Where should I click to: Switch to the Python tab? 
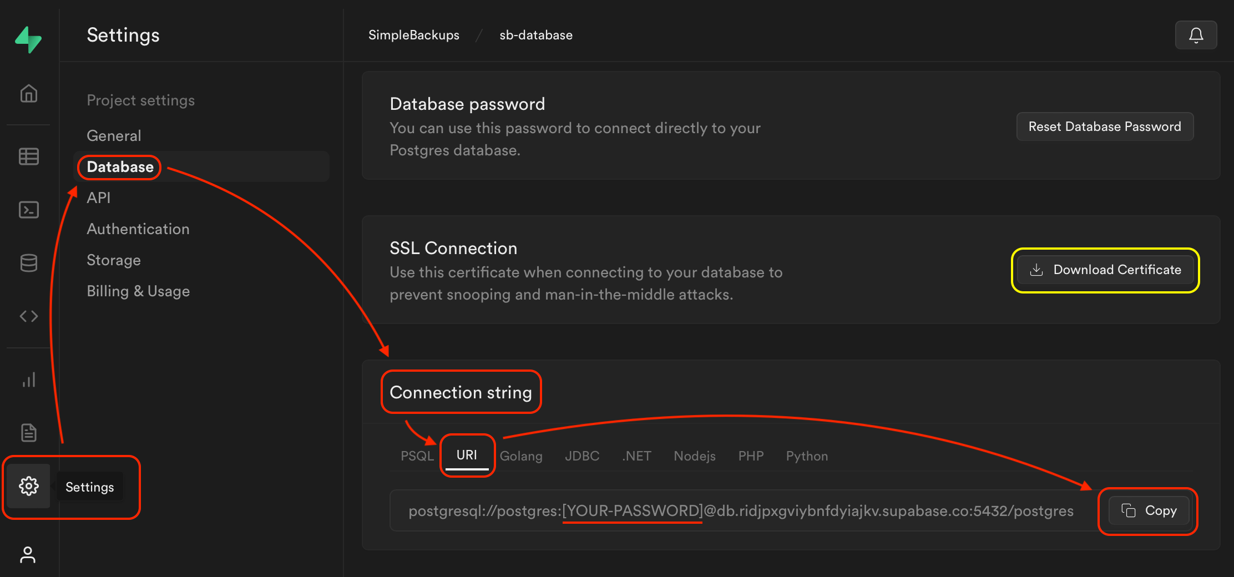[x=807, y=455]
